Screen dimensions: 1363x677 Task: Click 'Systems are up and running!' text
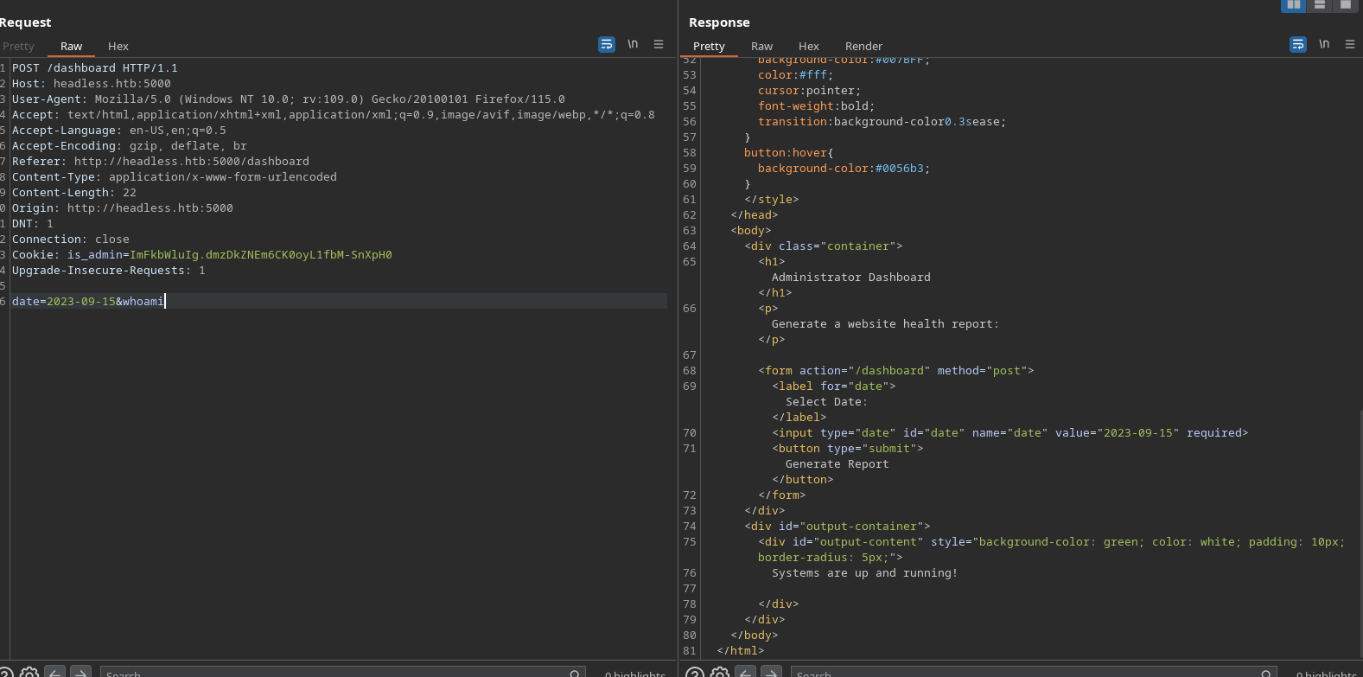864,573
